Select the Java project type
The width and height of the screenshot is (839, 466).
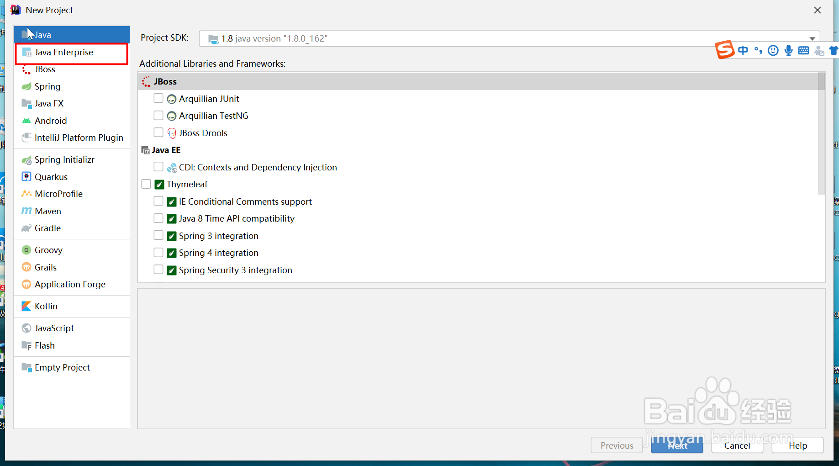tap(72, 35)
